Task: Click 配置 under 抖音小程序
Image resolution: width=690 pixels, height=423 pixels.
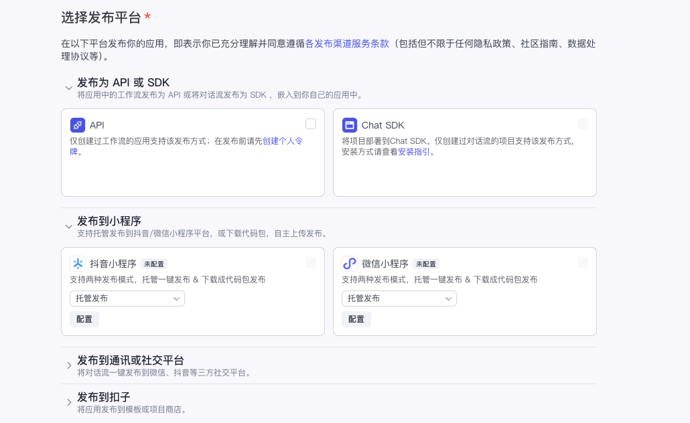Action: click(84, 319)
